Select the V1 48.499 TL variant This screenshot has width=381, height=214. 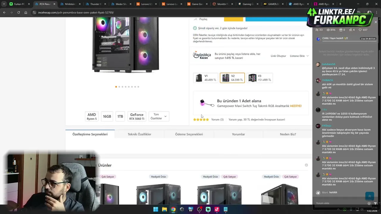[206, 78]
